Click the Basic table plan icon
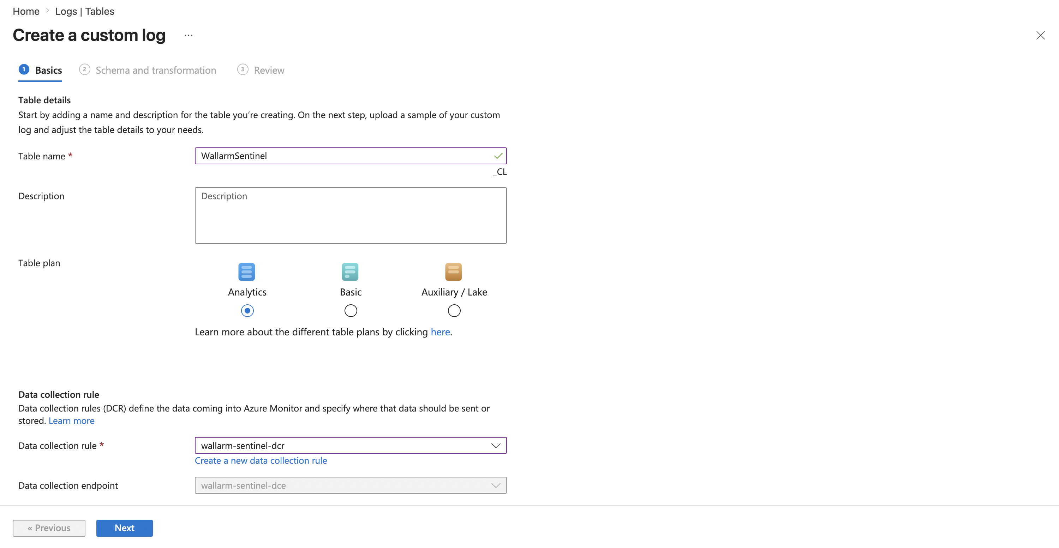The image size is (1059, 548). 350,272
